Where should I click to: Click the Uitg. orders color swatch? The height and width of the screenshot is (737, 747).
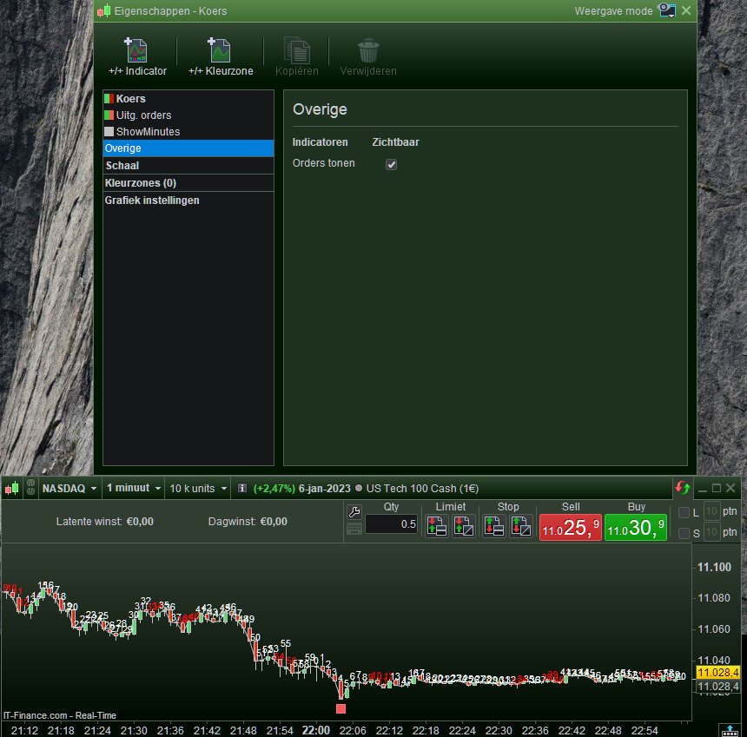point(109,115)
